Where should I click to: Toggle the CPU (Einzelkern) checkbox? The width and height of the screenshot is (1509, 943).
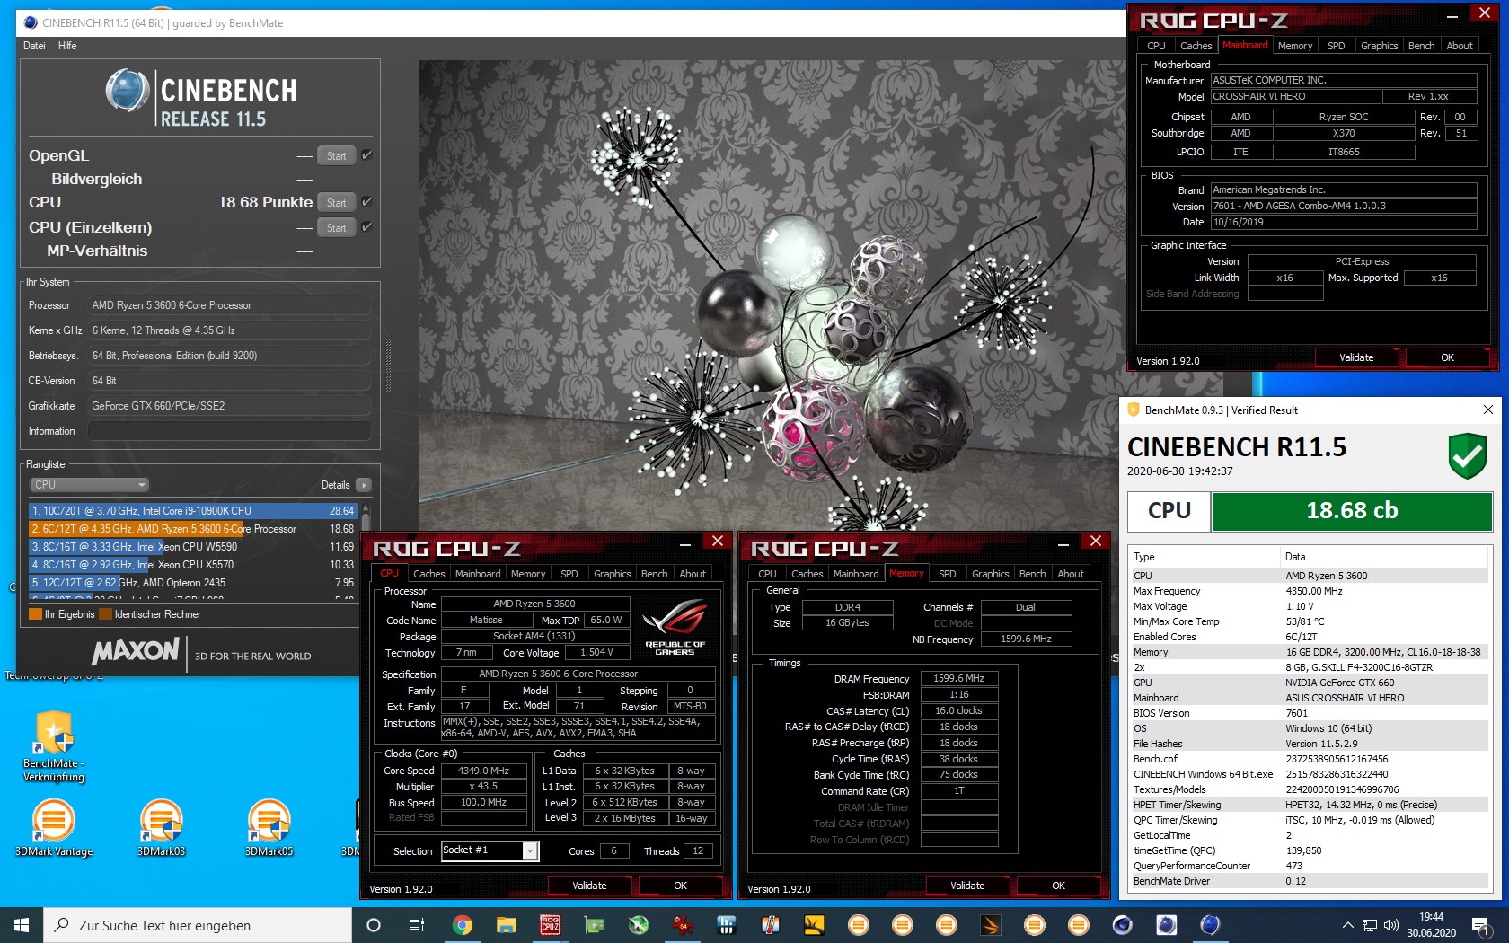pyautogui.click(x=366, y=227)
